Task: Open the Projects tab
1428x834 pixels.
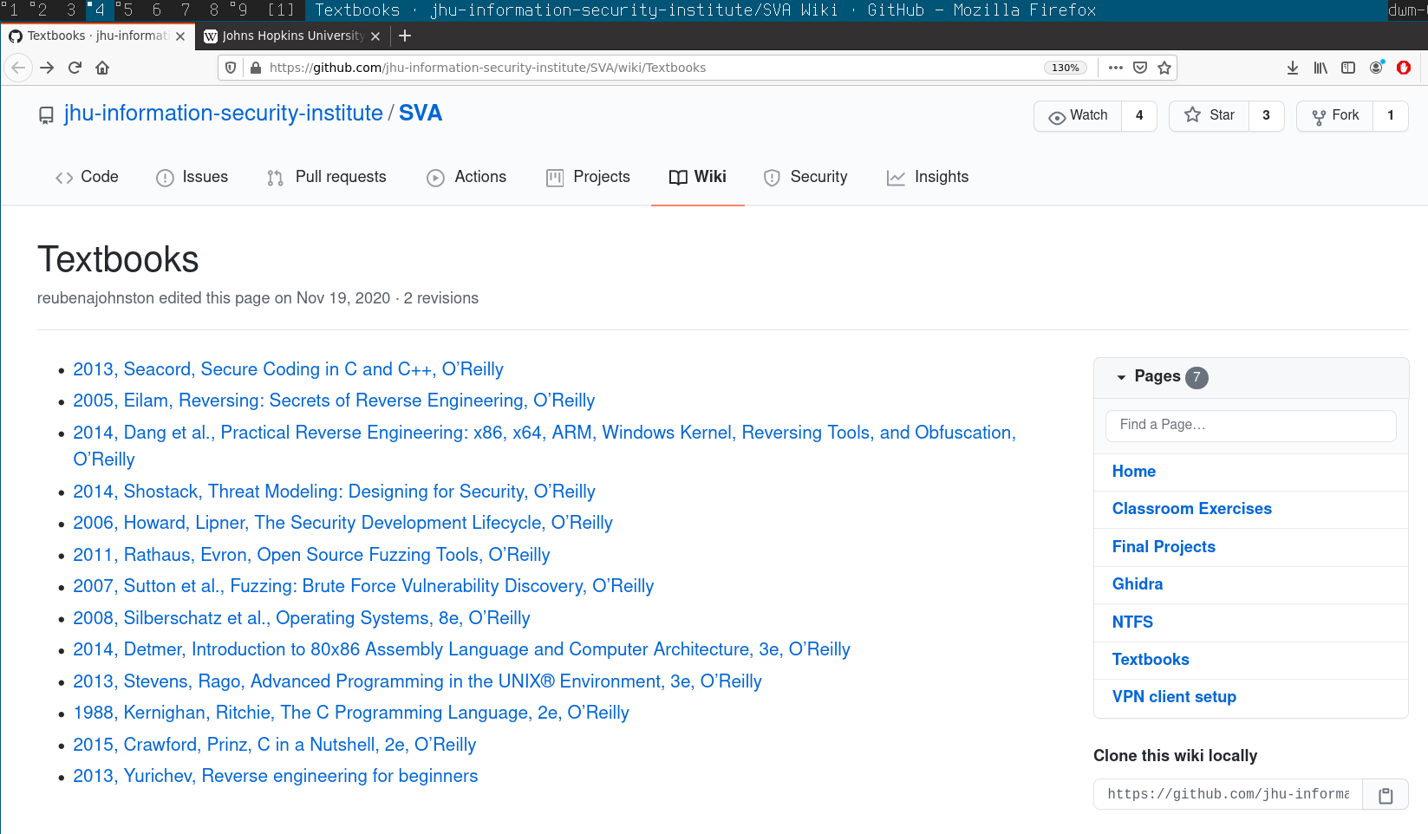Action: [588, 177]
